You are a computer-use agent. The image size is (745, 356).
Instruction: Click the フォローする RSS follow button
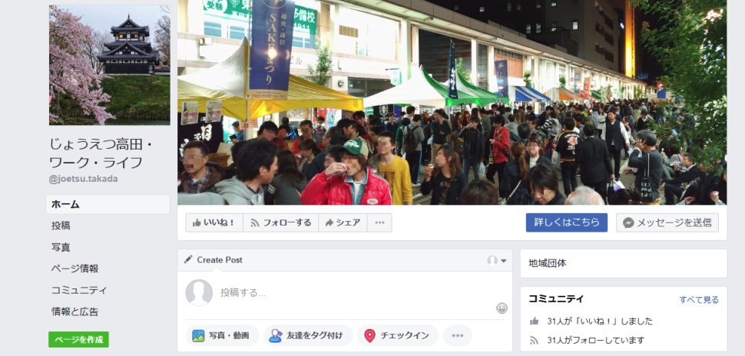281,222
